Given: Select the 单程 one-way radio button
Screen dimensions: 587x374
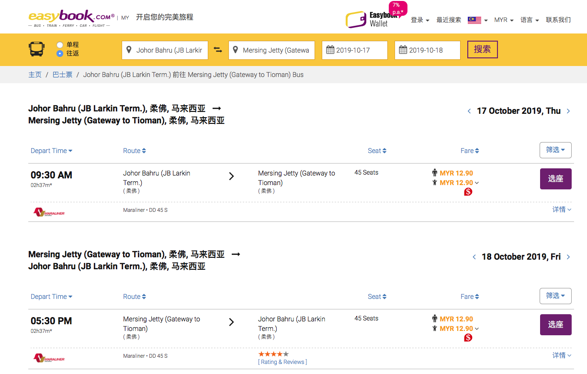Looking at the screenshot, I should (x=60, y=45).
